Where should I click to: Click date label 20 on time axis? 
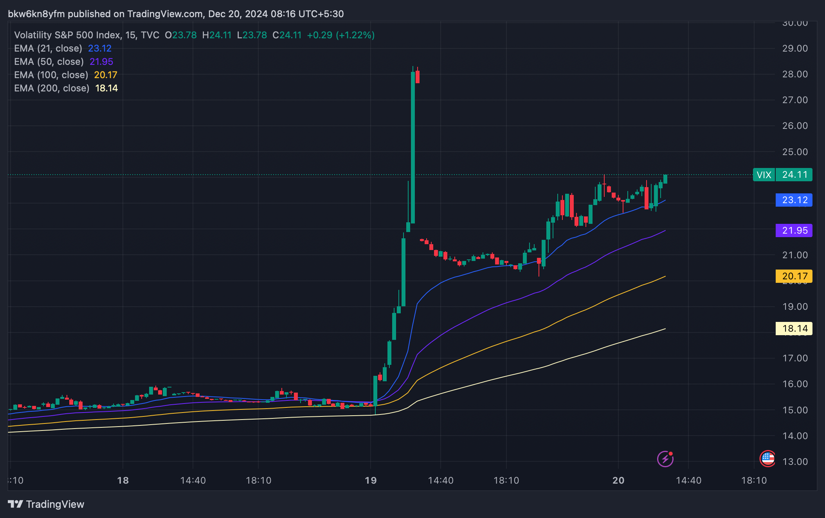(618, 480)
